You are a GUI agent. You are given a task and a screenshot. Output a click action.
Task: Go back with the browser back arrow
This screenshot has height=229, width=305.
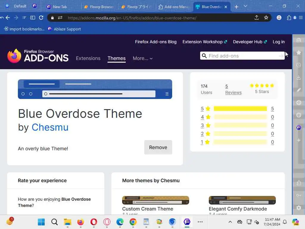pyautogui.click(x=8, y=18)
